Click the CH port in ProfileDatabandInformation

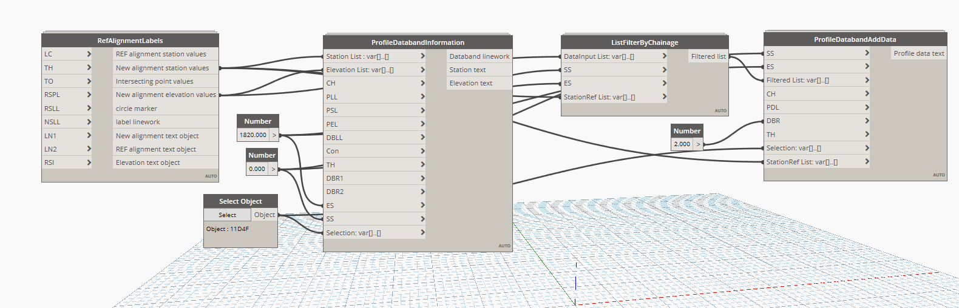374,83
